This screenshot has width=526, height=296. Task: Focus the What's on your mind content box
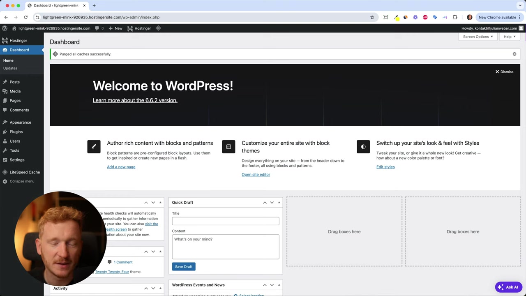click(x=226, y=247)
